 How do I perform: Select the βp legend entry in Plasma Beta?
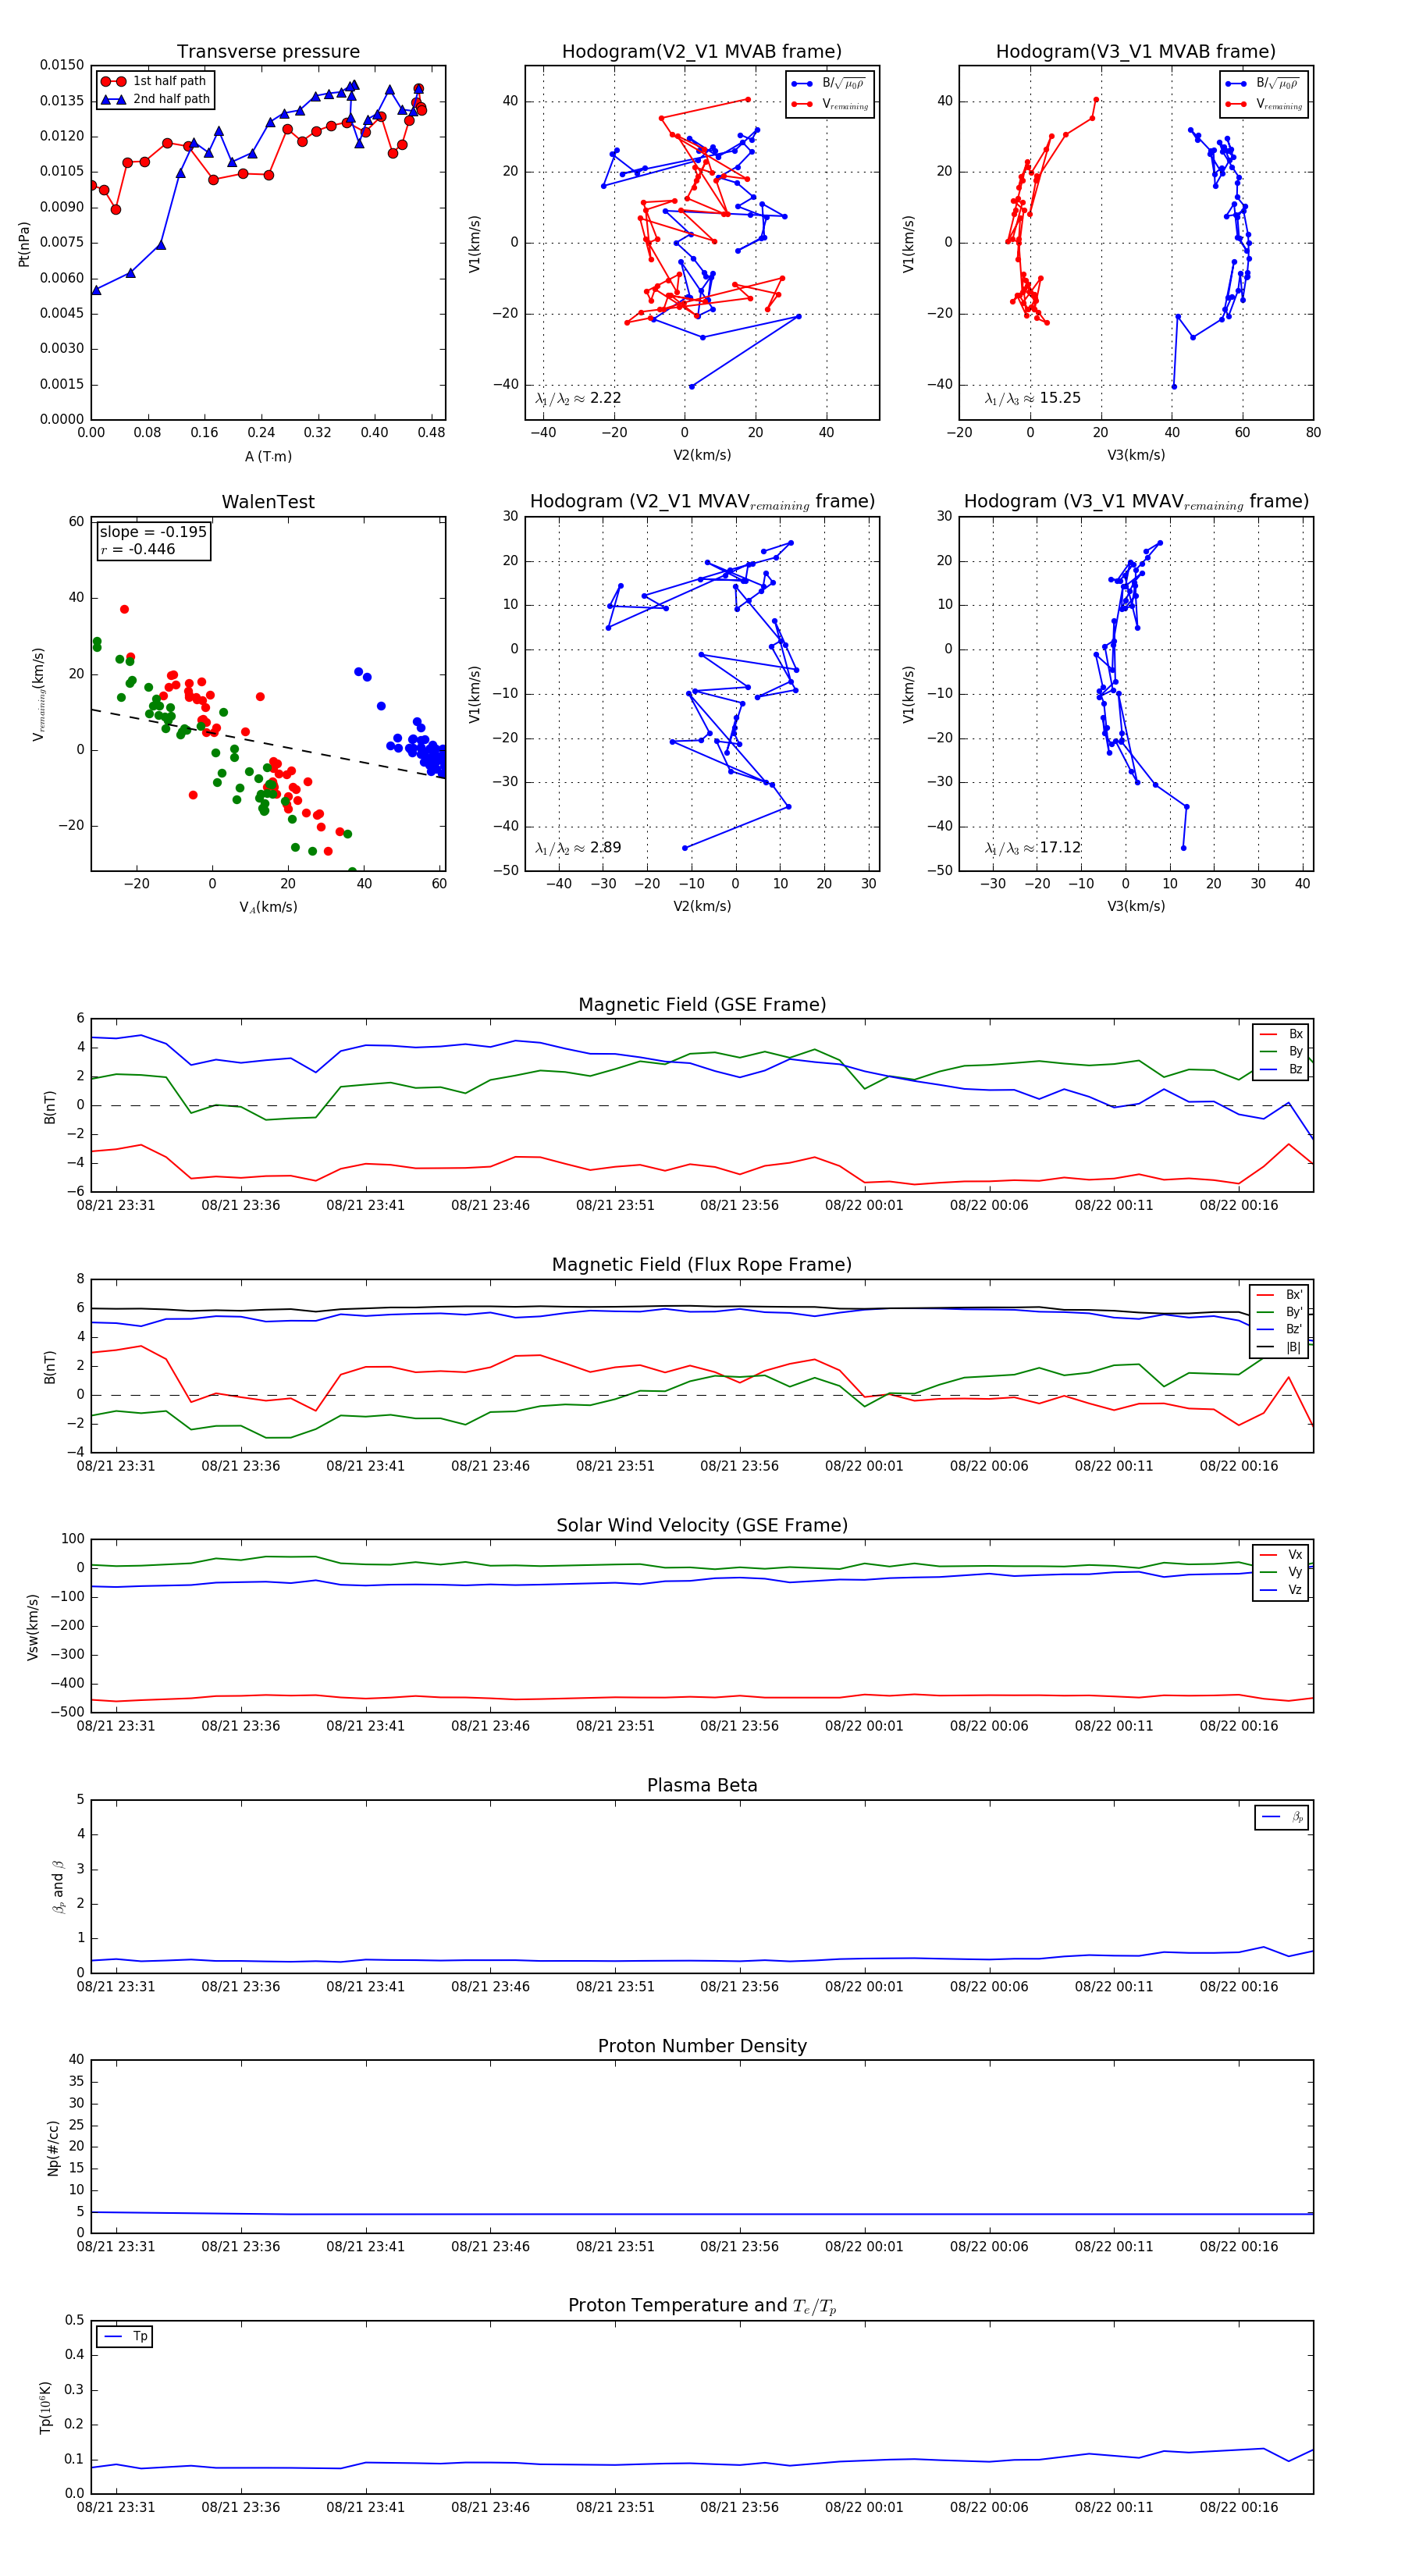pos(1282,1817)
